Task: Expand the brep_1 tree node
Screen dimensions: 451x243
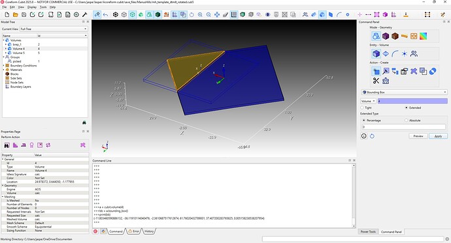Action: pyautogui.click(x=6, y=44)
